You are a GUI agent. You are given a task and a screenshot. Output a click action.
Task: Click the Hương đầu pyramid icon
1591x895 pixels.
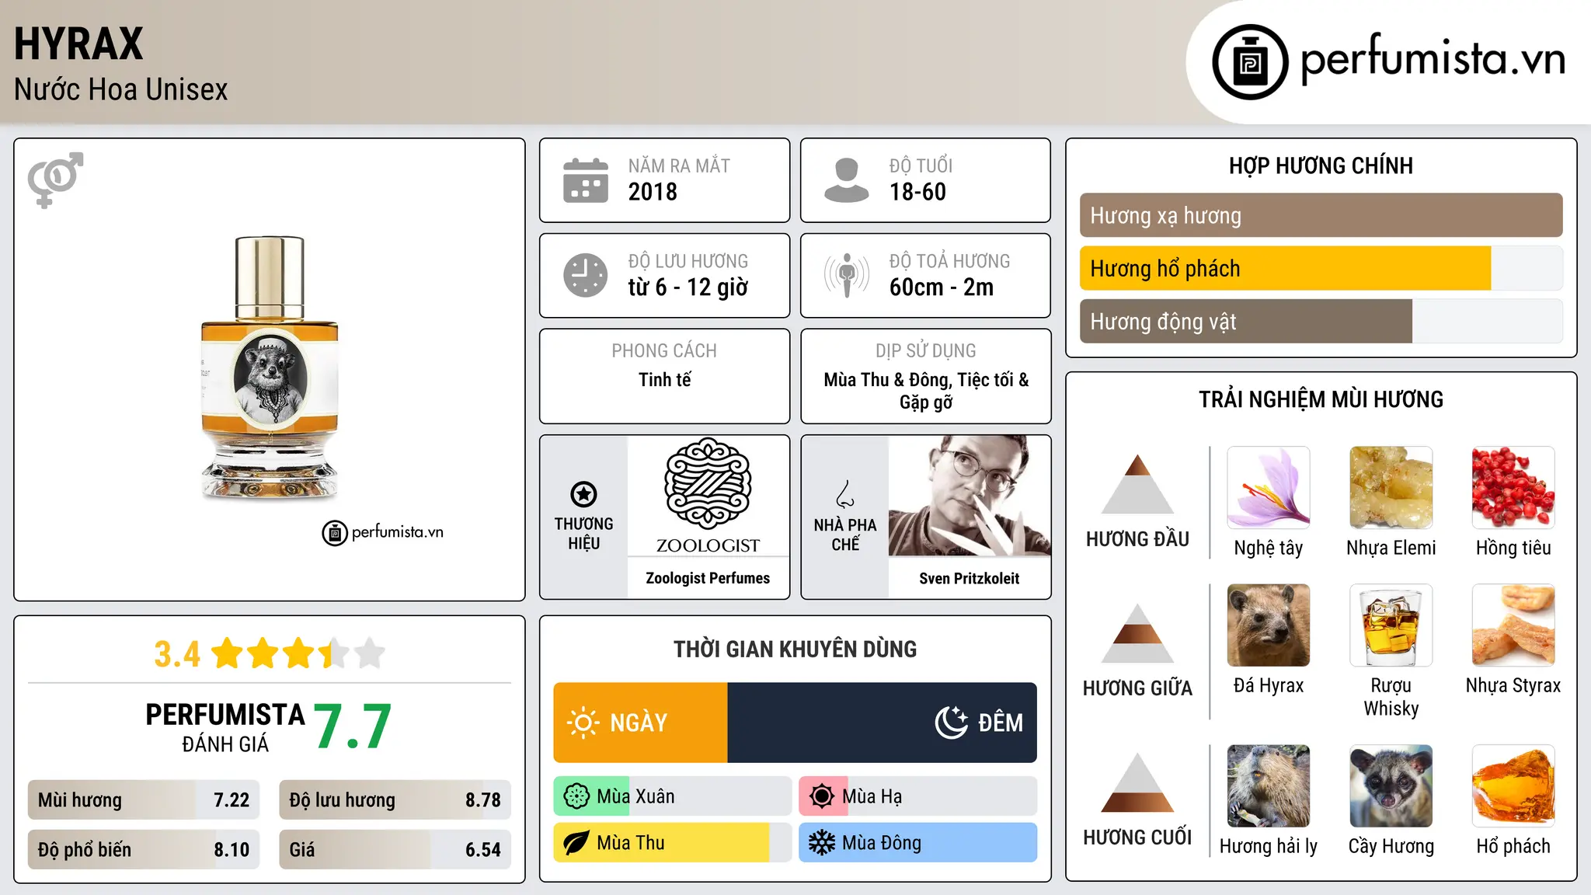(x=1137, y=484)
